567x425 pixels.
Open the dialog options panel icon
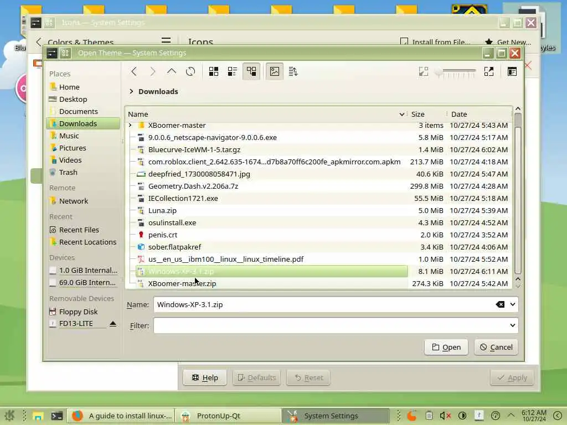point(512,71)
